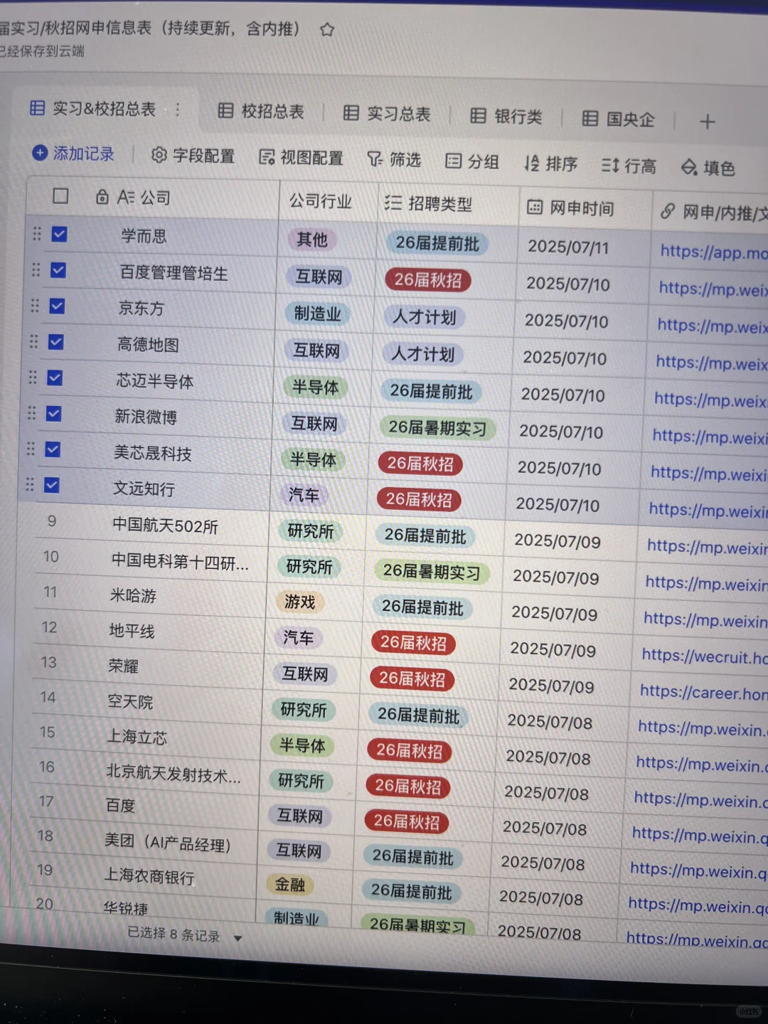Viewport: 768px width, 1024px height.
Task: Open the 学而思 application link
Action: [x=713, y=252]
